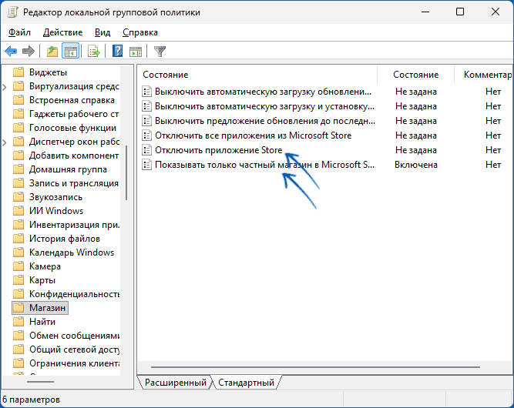Screen dimensions: 514x408
Task: Select the Запись и трансляция tree folder
Action: coord(74,183)
